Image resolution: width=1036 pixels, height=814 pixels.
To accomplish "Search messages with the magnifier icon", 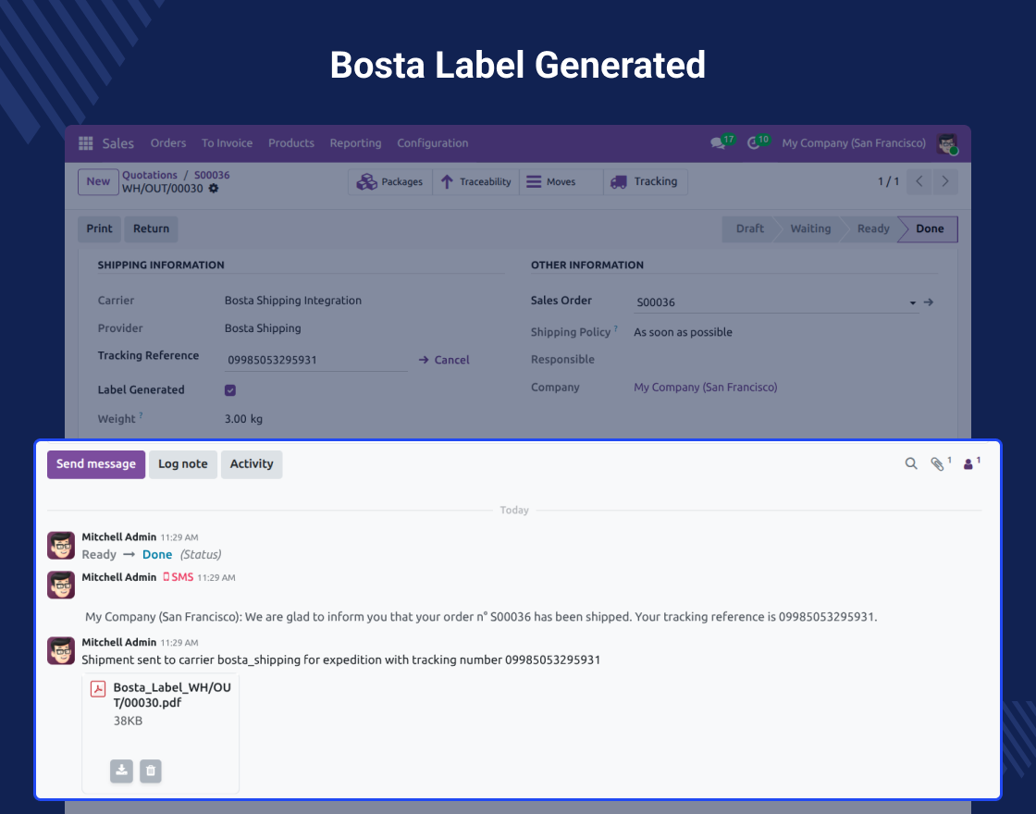I will pos(911,463).
